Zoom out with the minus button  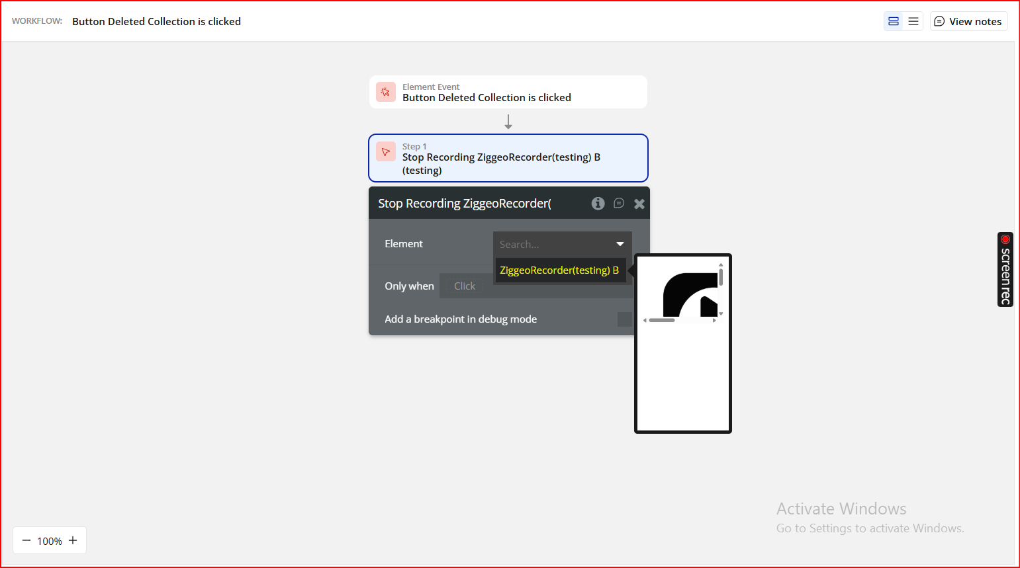[x=26, y=540]
